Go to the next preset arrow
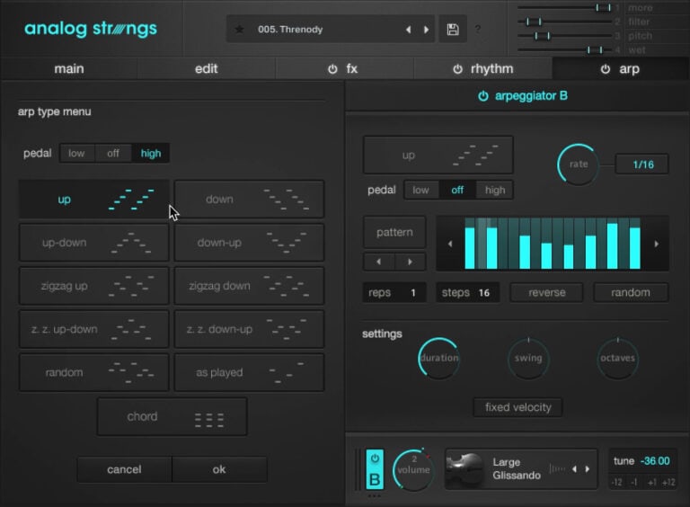The image size is (690, 507). coord(426,30)
